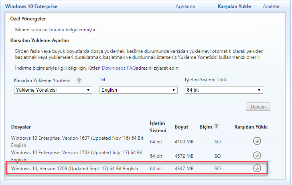Click the download arrow for Version 1709
This screenshot has height=185, width=292.
pos(257,168)
